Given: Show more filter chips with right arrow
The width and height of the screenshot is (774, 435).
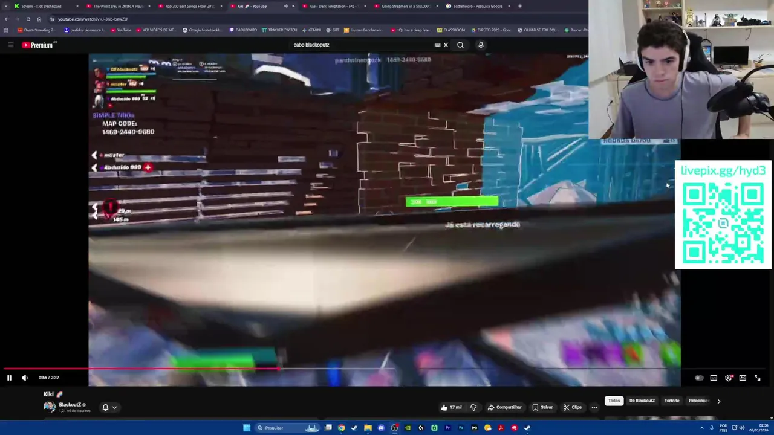Looking at the screenshot, I should point(718,401).
